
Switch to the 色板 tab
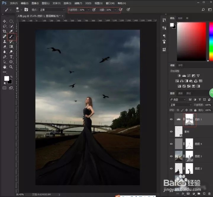[x=180, y=18]
